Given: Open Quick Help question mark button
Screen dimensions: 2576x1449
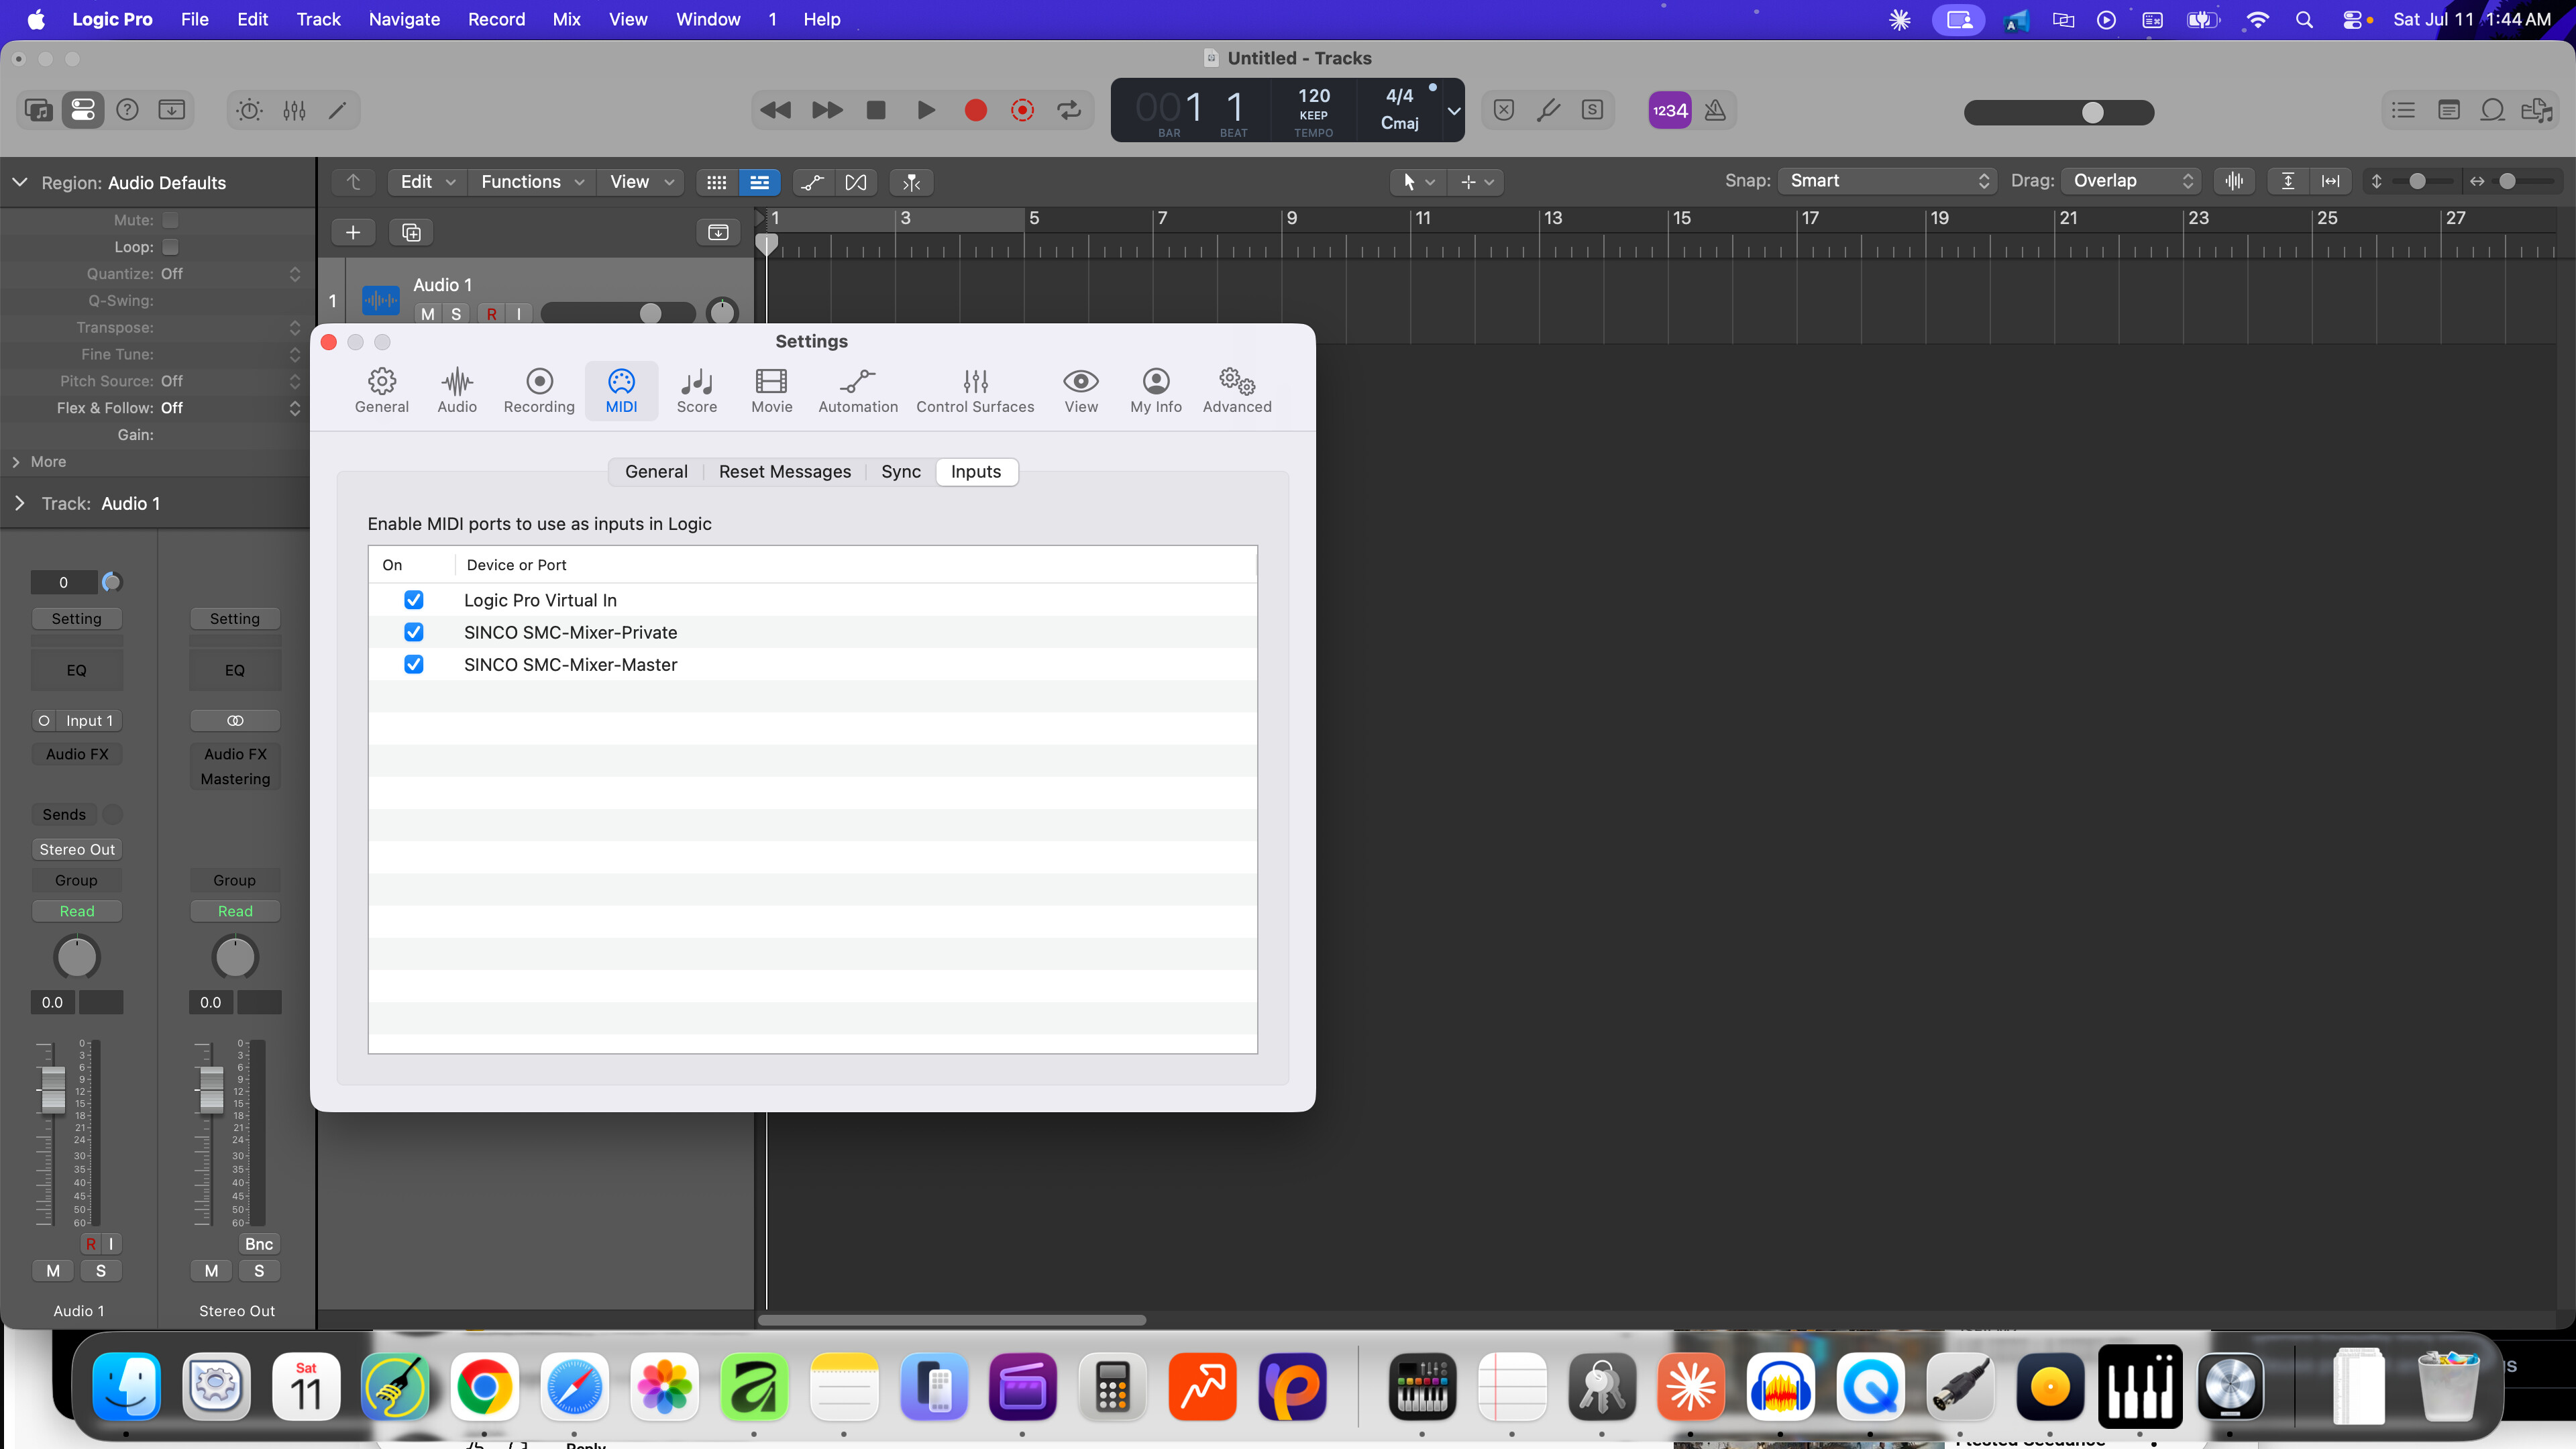Looking at the screenshot, I should (127, 110).
